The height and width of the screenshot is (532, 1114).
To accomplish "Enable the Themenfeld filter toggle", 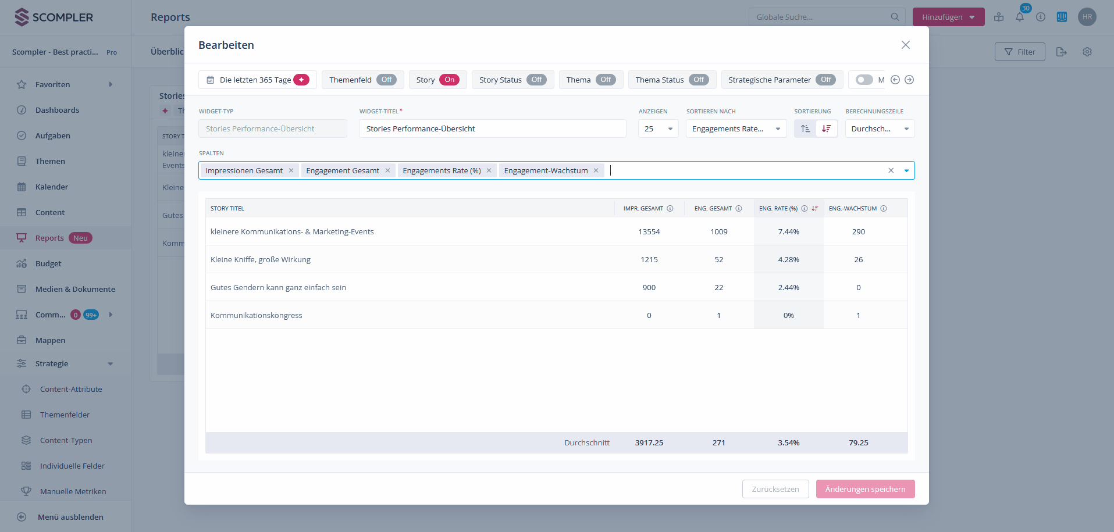I will coord(386,80).
